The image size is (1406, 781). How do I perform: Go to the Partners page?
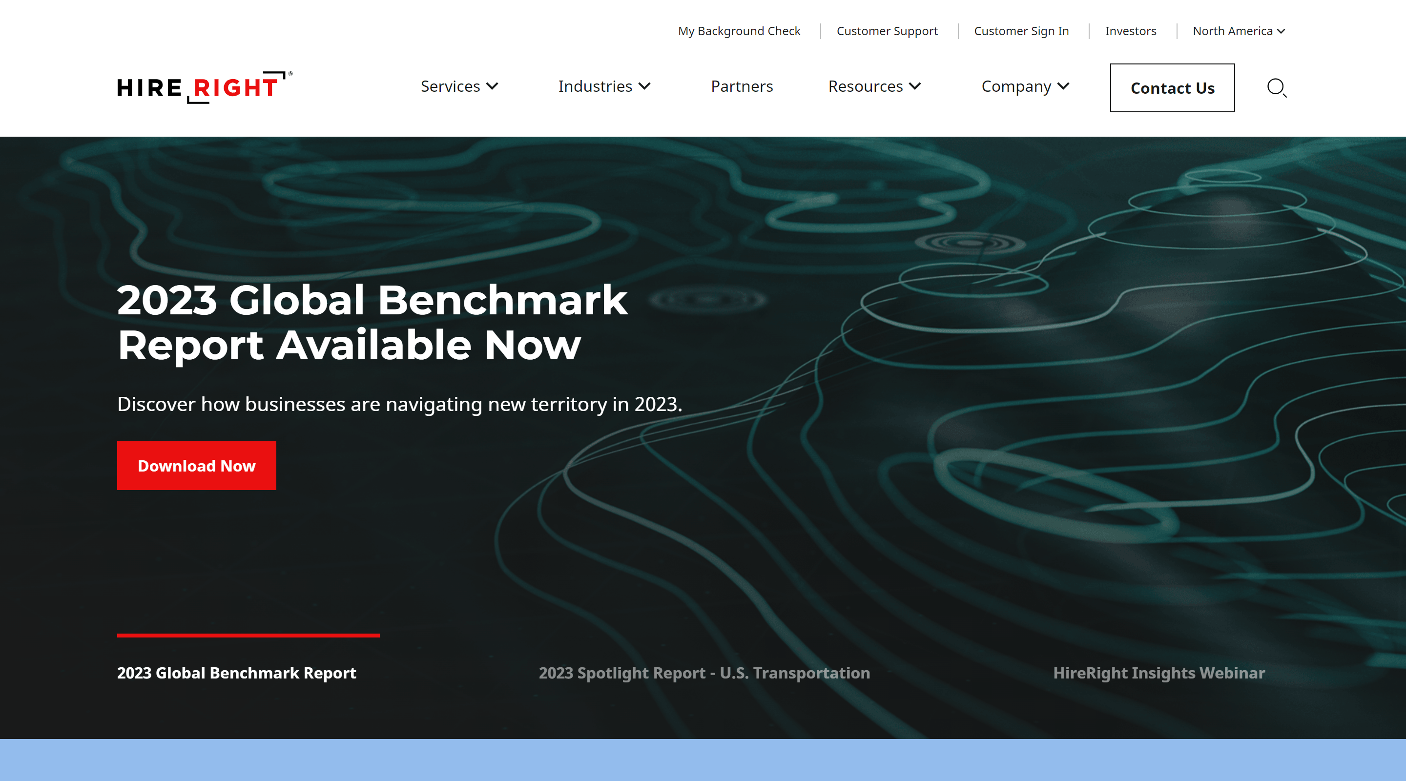(x=741, y=86)
